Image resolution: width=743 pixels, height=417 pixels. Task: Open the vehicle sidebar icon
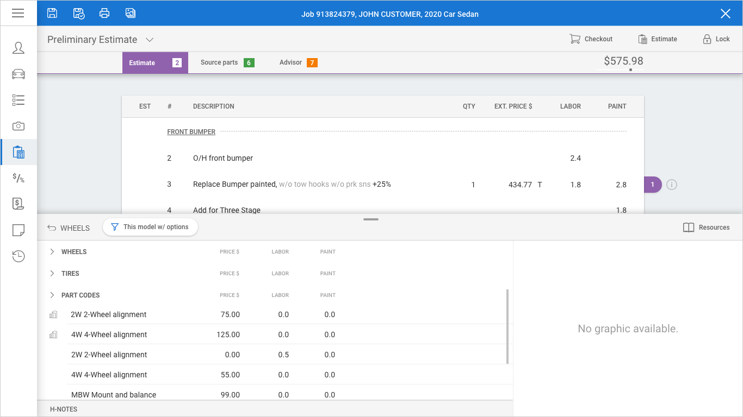[18, 74]
